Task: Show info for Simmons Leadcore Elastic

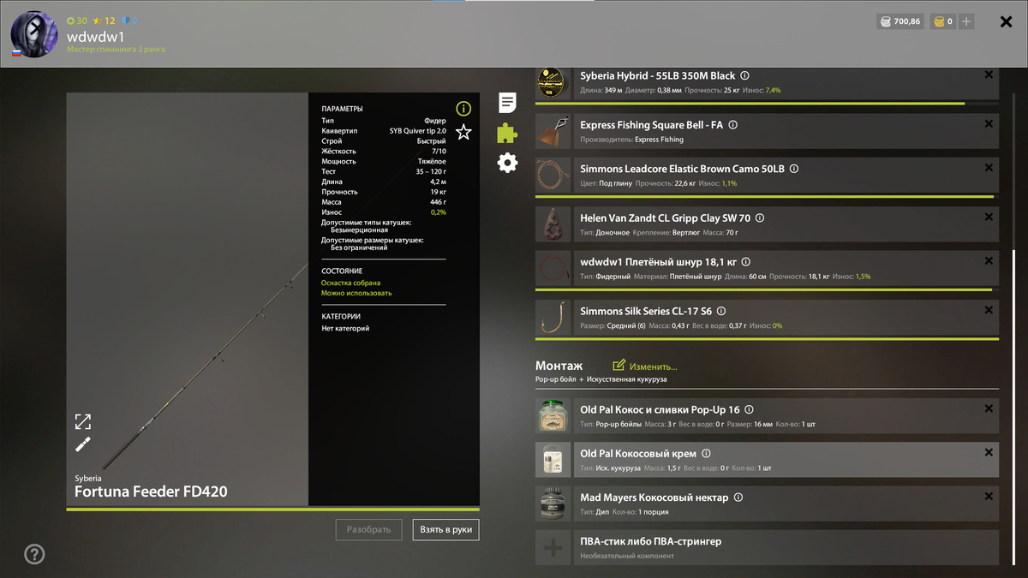Action: point(794,169)
